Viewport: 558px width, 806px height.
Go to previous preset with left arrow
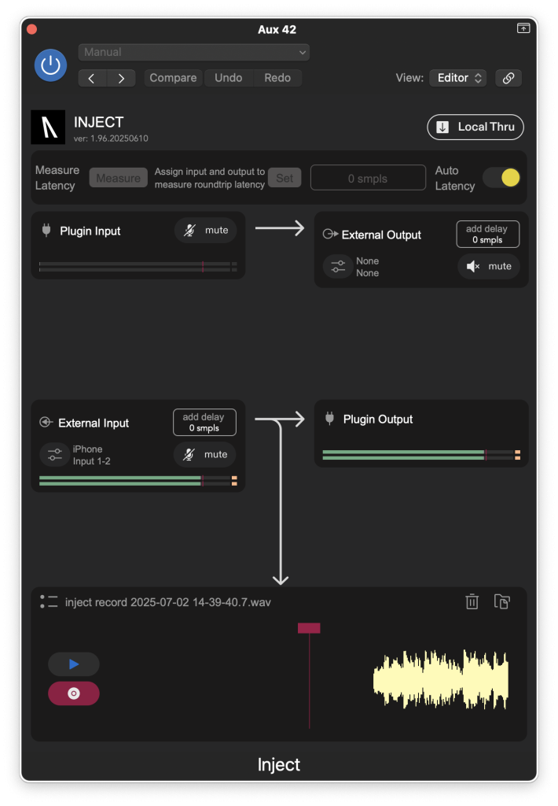[92, 78]
